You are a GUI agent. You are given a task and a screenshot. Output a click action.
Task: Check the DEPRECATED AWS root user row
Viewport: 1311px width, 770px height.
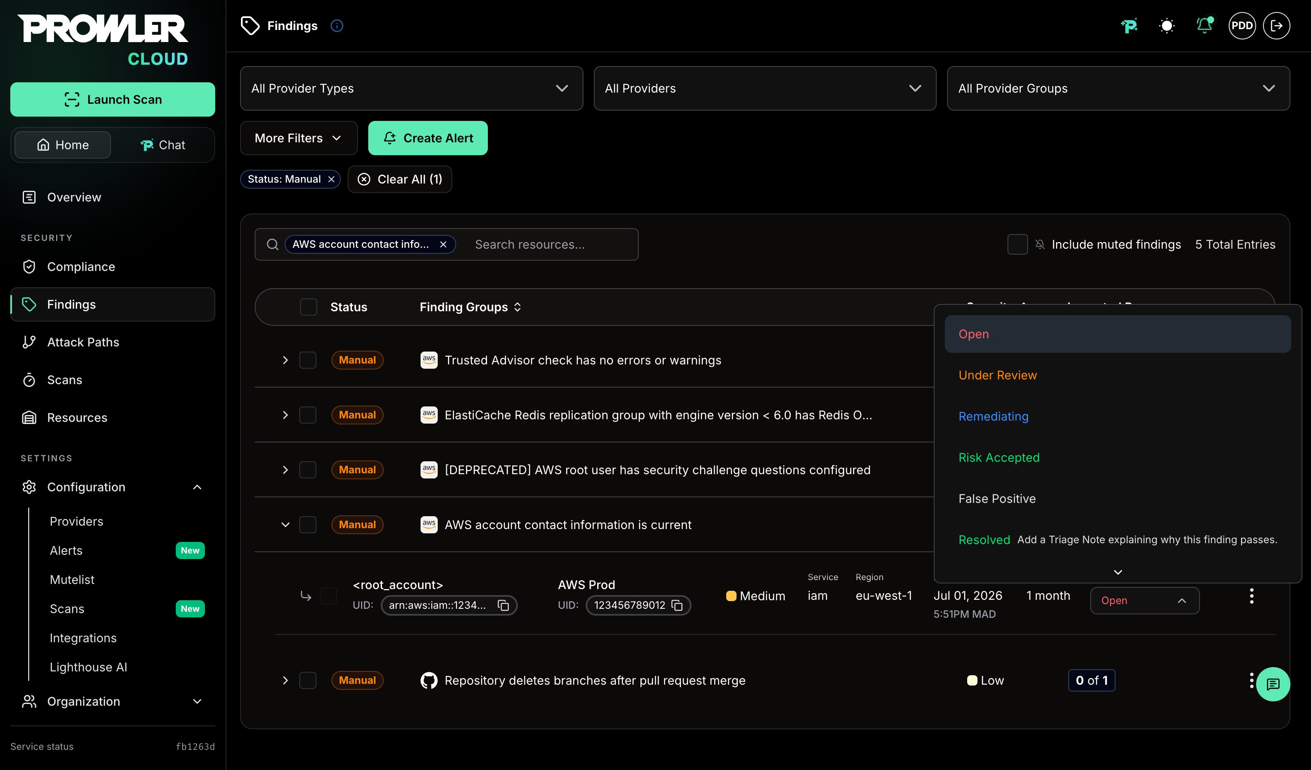point(307,470)
